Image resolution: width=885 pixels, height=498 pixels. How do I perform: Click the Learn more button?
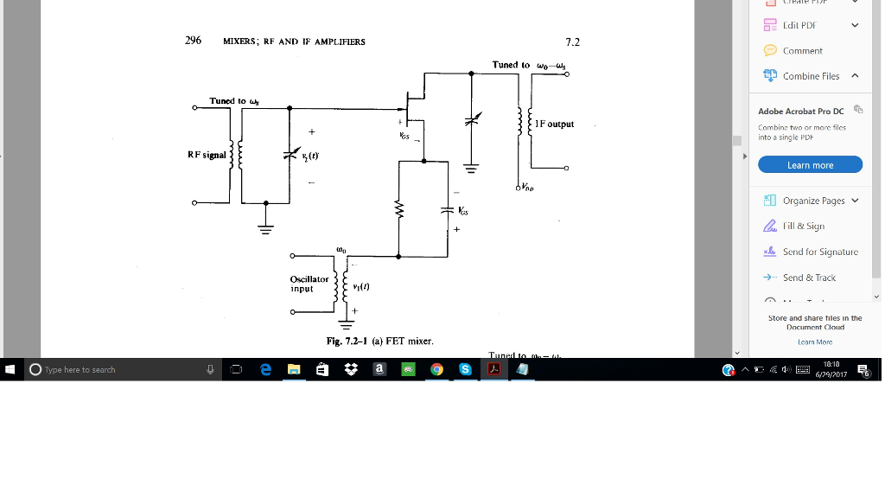[810, 164]
